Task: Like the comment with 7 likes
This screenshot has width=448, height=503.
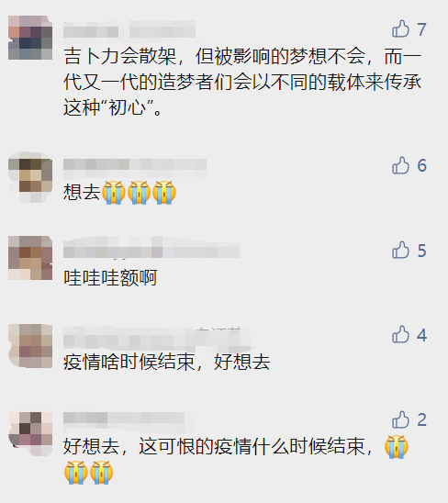Action: [x=400, y=28]
